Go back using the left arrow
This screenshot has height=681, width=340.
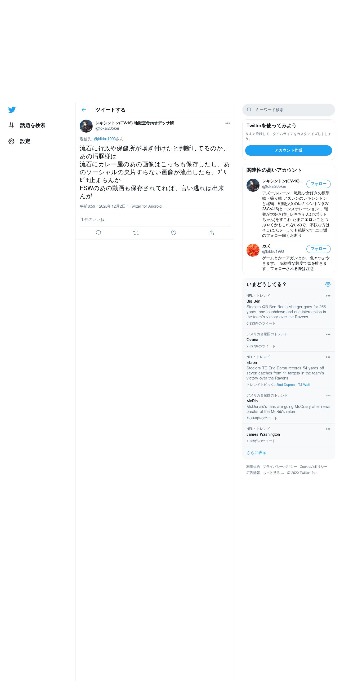point(84,110)
